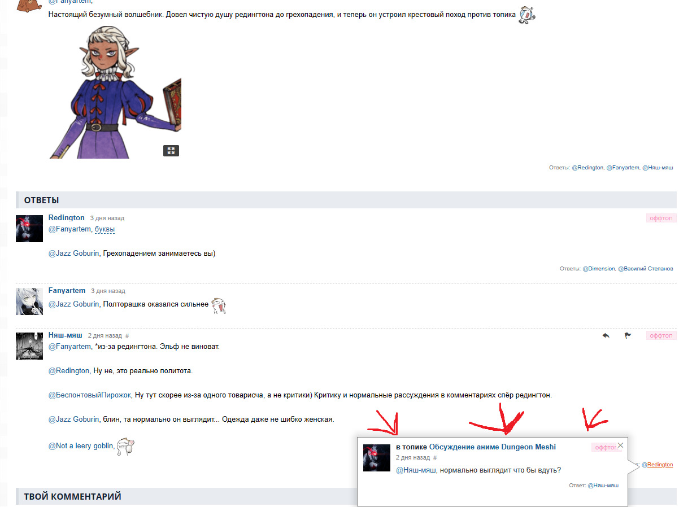Click the @Dimension reply link
This screenshot has width=679, height=507.
coord(598,269)
